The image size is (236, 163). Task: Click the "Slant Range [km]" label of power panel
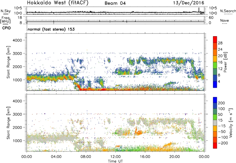[x=8, y=62]
